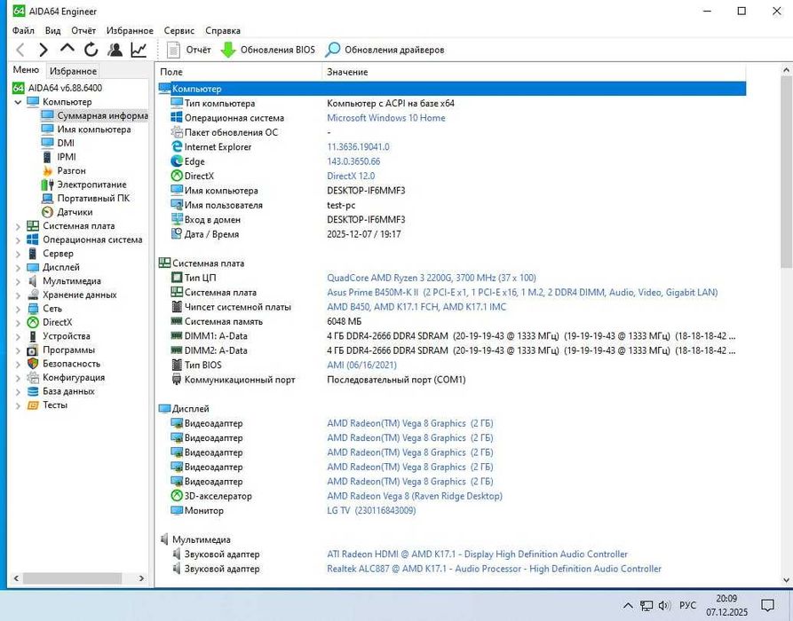
Task: Click the Сервер icon in sidebar
Action: click(33, 253)
